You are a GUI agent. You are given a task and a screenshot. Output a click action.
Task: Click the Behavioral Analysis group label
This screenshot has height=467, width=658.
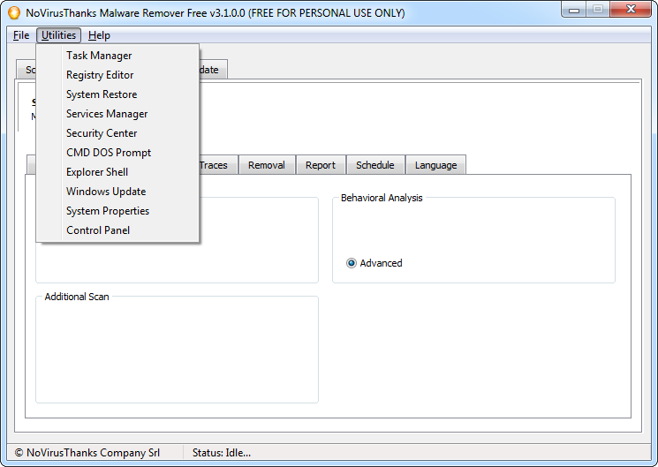382,198
